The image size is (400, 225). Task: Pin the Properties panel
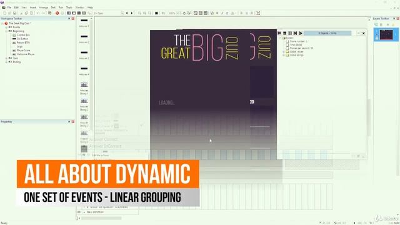click(69, 122)
